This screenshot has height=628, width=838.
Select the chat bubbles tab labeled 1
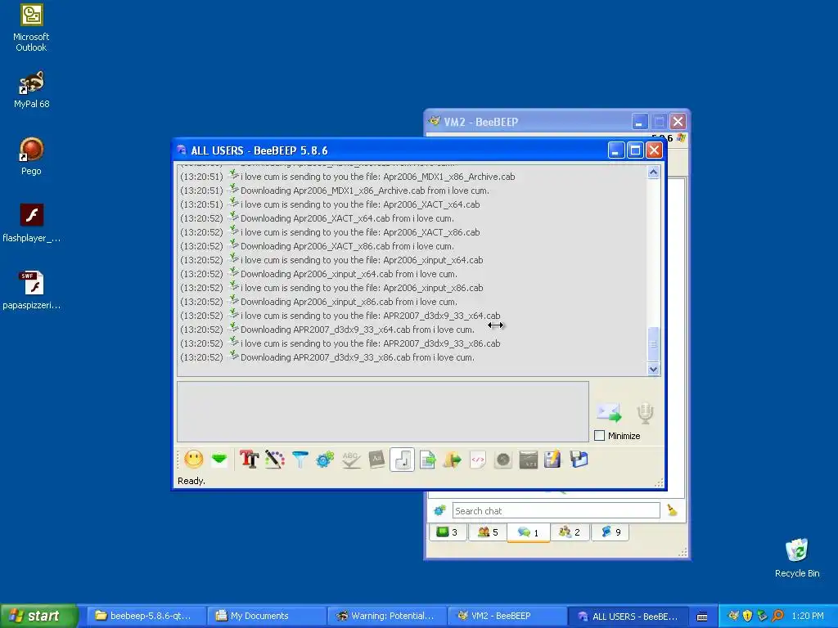[528, 532]
